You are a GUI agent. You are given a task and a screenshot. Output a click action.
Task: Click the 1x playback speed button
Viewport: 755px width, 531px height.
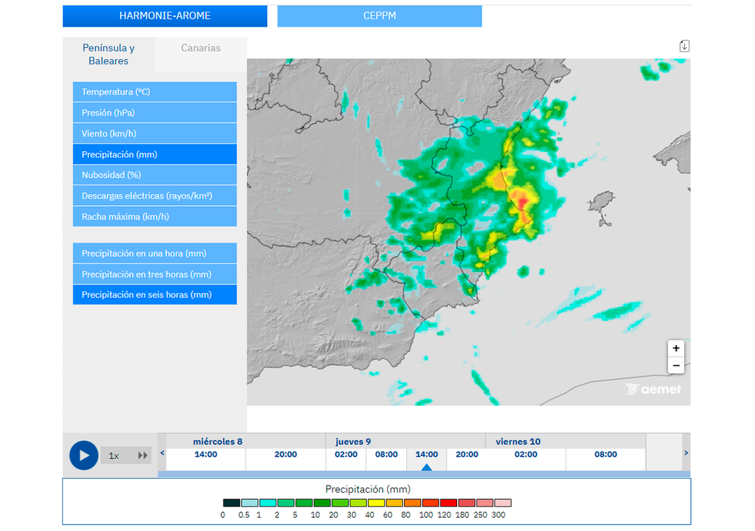pyautogui.click(x=114, y=456)
